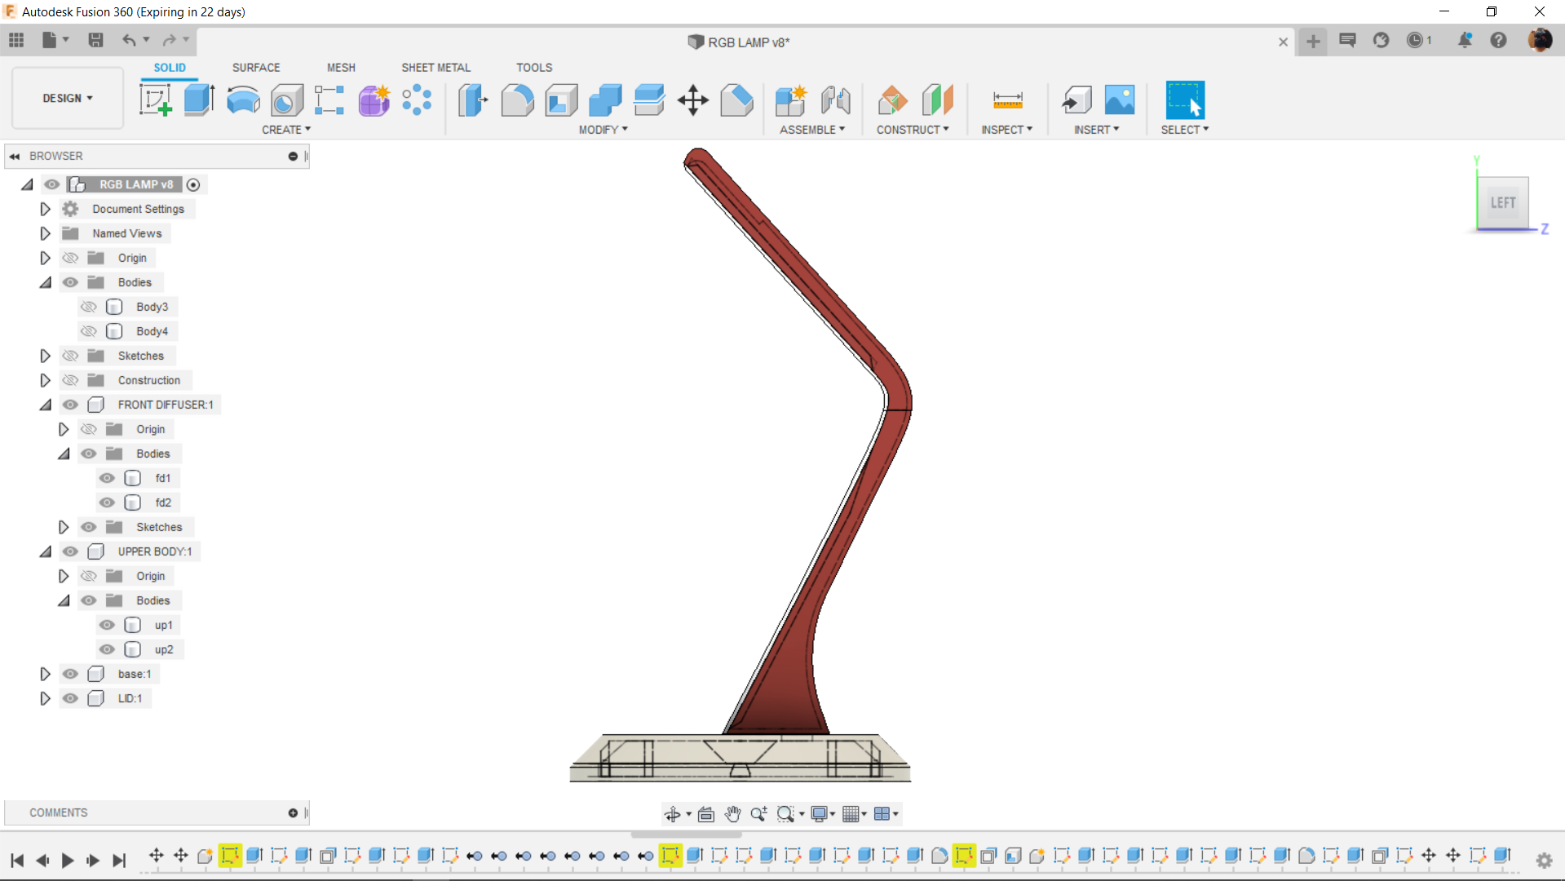
Task: Open the CREATE dropdown
Action: click(x=286, y=129)
